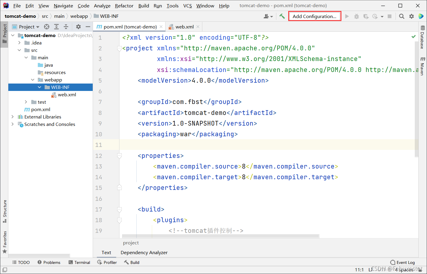The height and width of the screenshot is (274, 427).
Task: Click the editor horizontal scrollbar
Action: [220, 236]
